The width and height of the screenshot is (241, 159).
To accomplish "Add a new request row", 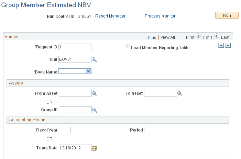I will [221, 46].
